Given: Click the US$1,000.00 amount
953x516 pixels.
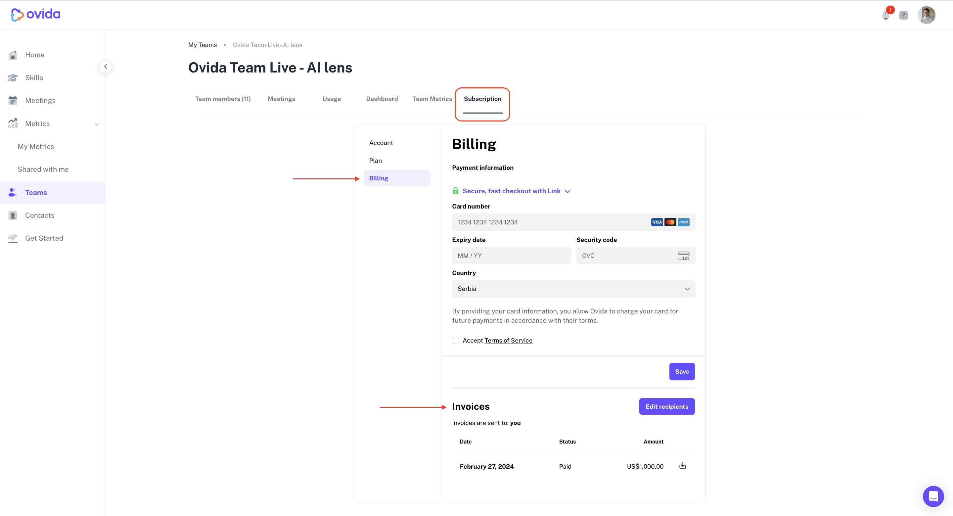Looking at the screenshot, I should [645, 466].
